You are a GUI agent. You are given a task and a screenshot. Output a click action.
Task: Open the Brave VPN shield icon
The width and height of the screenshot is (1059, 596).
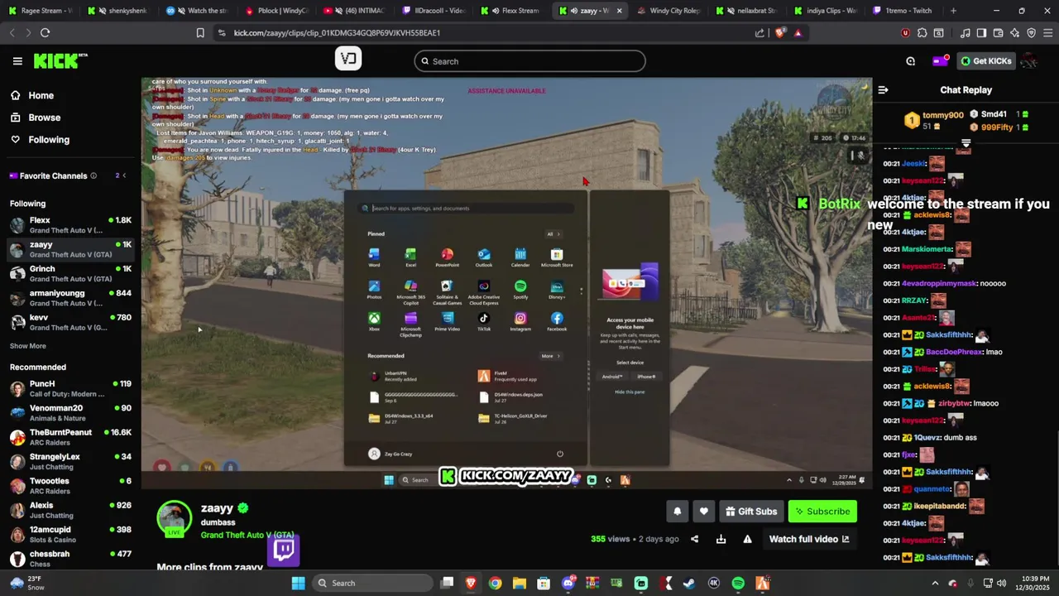(x=1031, y=33)
